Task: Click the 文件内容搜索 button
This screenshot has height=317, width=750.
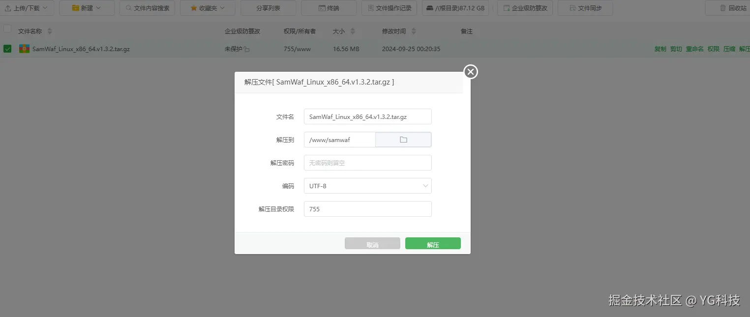Action: click(147, 8)
